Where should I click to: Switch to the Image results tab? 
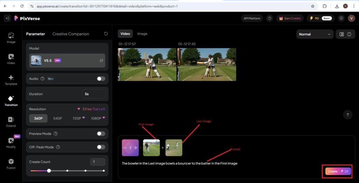[x=142, y=34]
